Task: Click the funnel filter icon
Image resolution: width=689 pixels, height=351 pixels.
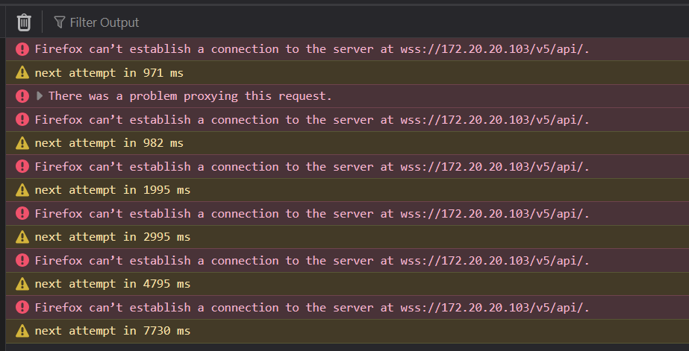Action: tap(60, 22)
